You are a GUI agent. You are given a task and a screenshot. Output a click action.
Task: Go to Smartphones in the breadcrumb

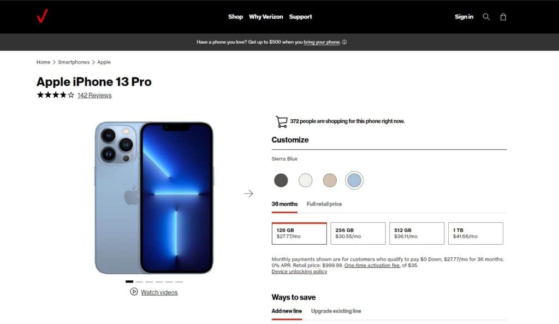coord(74,62)
